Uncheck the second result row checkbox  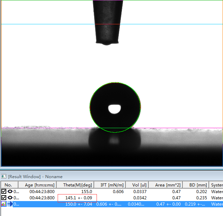(4, 198)
